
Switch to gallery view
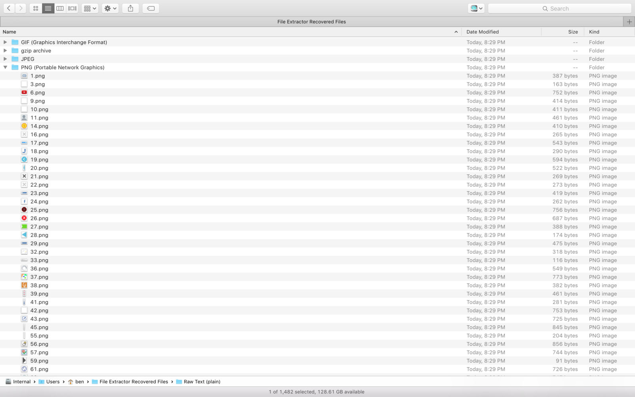pos(72,8)
